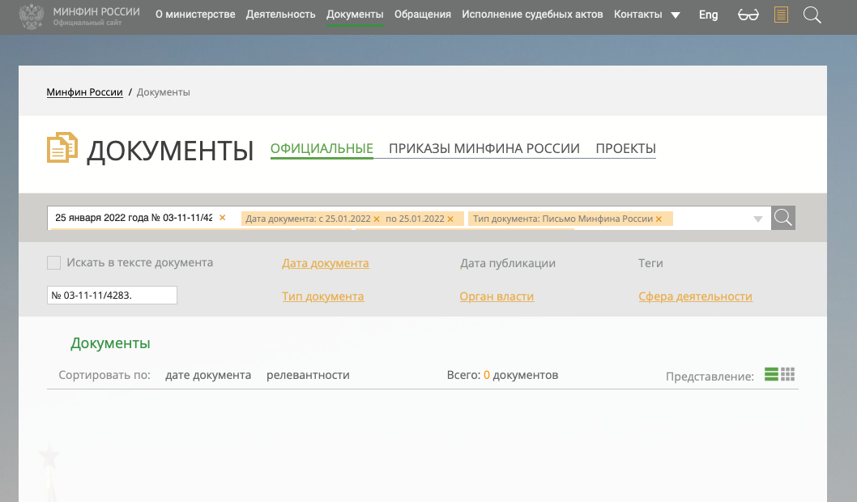The image size is (857, 502).
Task: Remove the search text query tag
Action: 223,218
